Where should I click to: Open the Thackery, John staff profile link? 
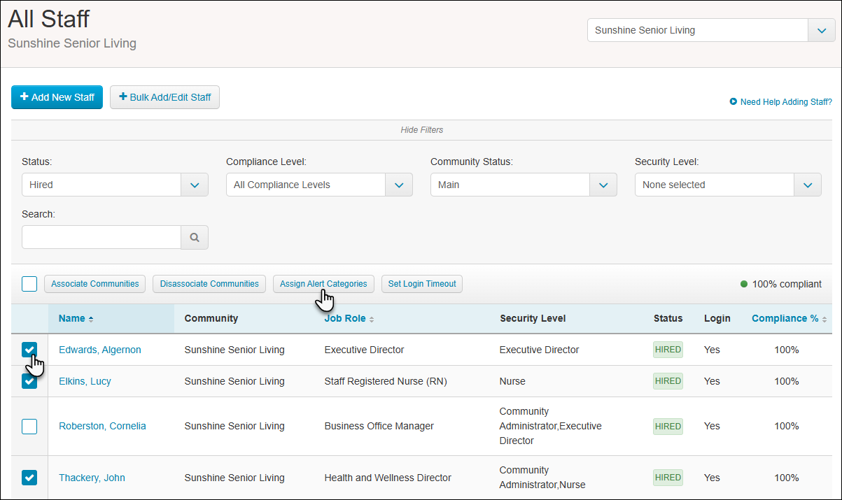pos(92,478)
